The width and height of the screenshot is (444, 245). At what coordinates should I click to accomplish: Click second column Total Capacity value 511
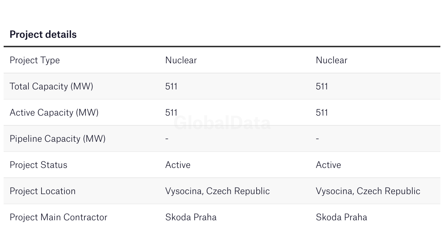(322, 87)
